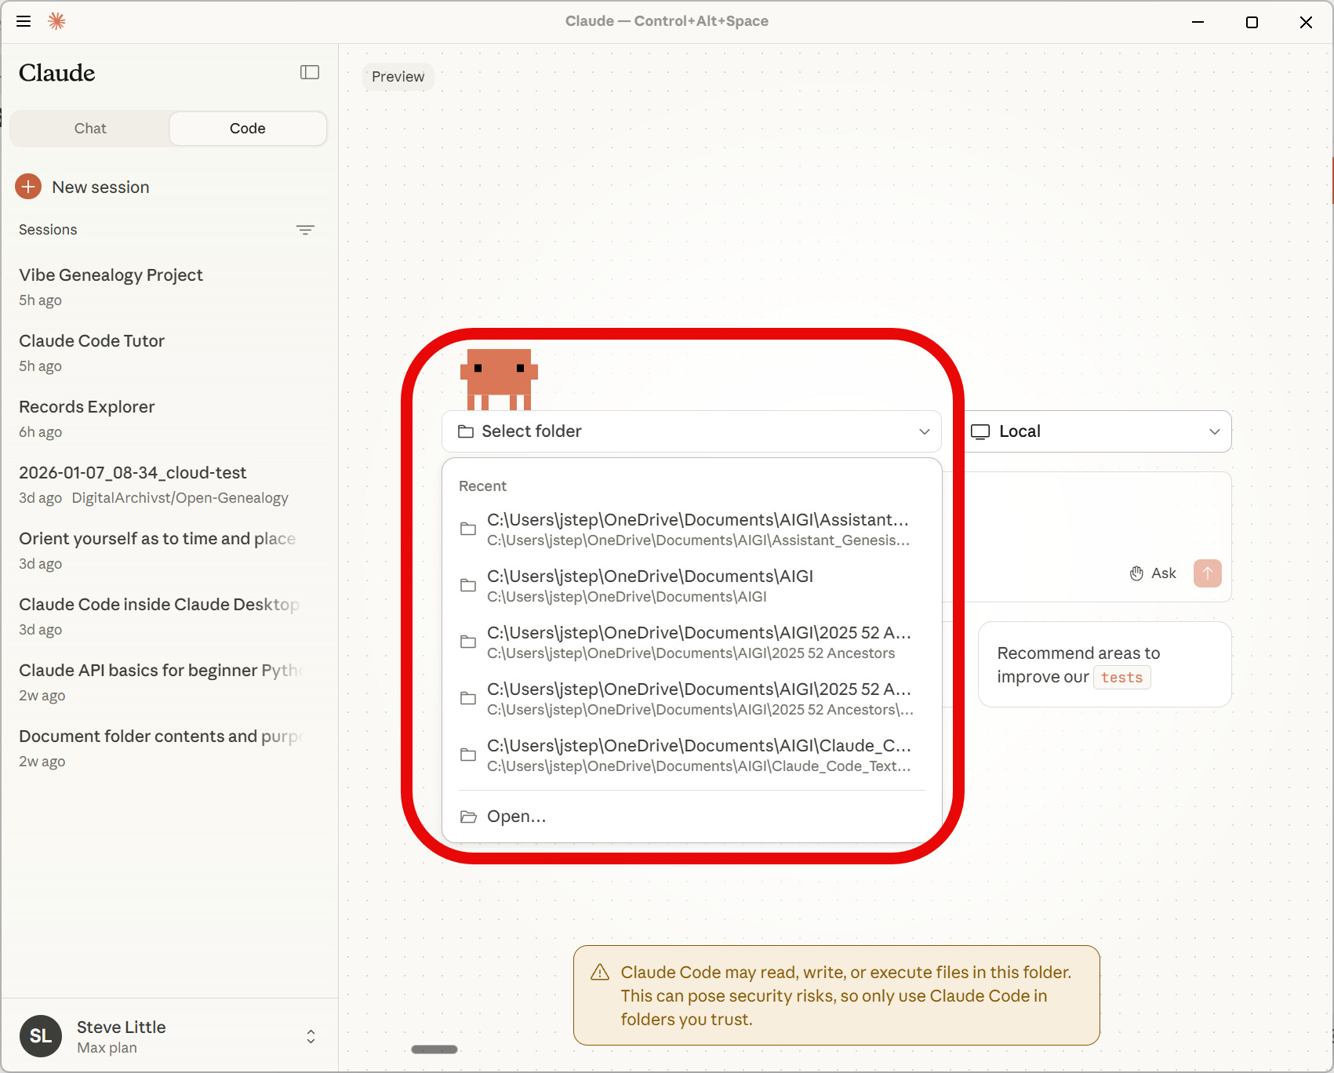Open the Sessions filter icon
This screenshot has height=1073, width=1334.
pos(305,230)
